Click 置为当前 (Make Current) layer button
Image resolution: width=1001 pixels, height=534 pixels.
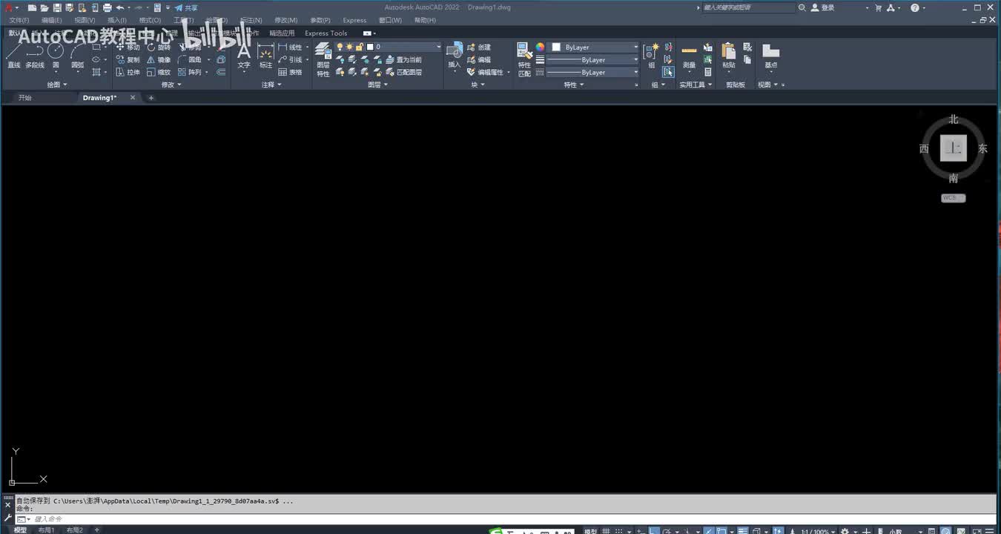[403, 60]
